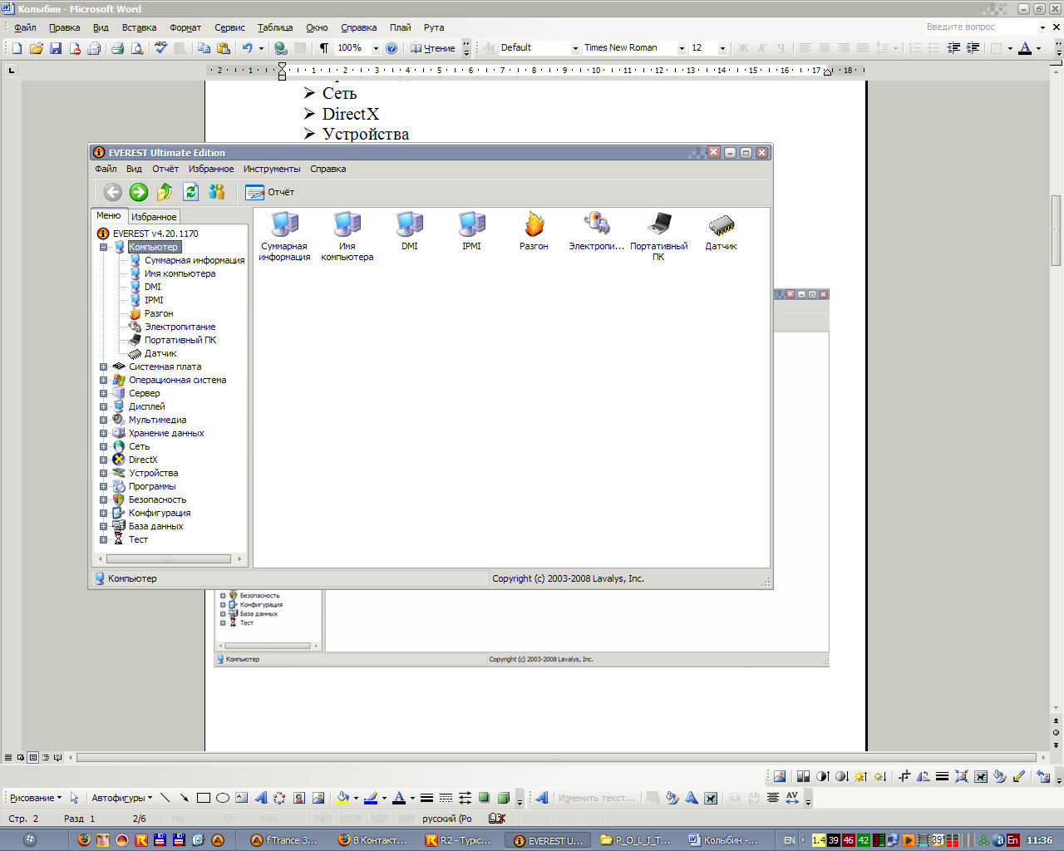This screenshot has width=1064, height=851.
Task: Select Датчик in the tree
Action: 160,353
